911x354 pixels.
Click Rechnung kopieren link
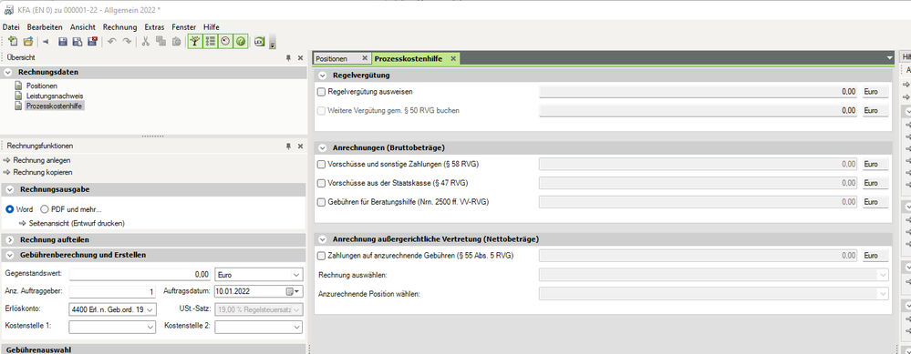43,172
